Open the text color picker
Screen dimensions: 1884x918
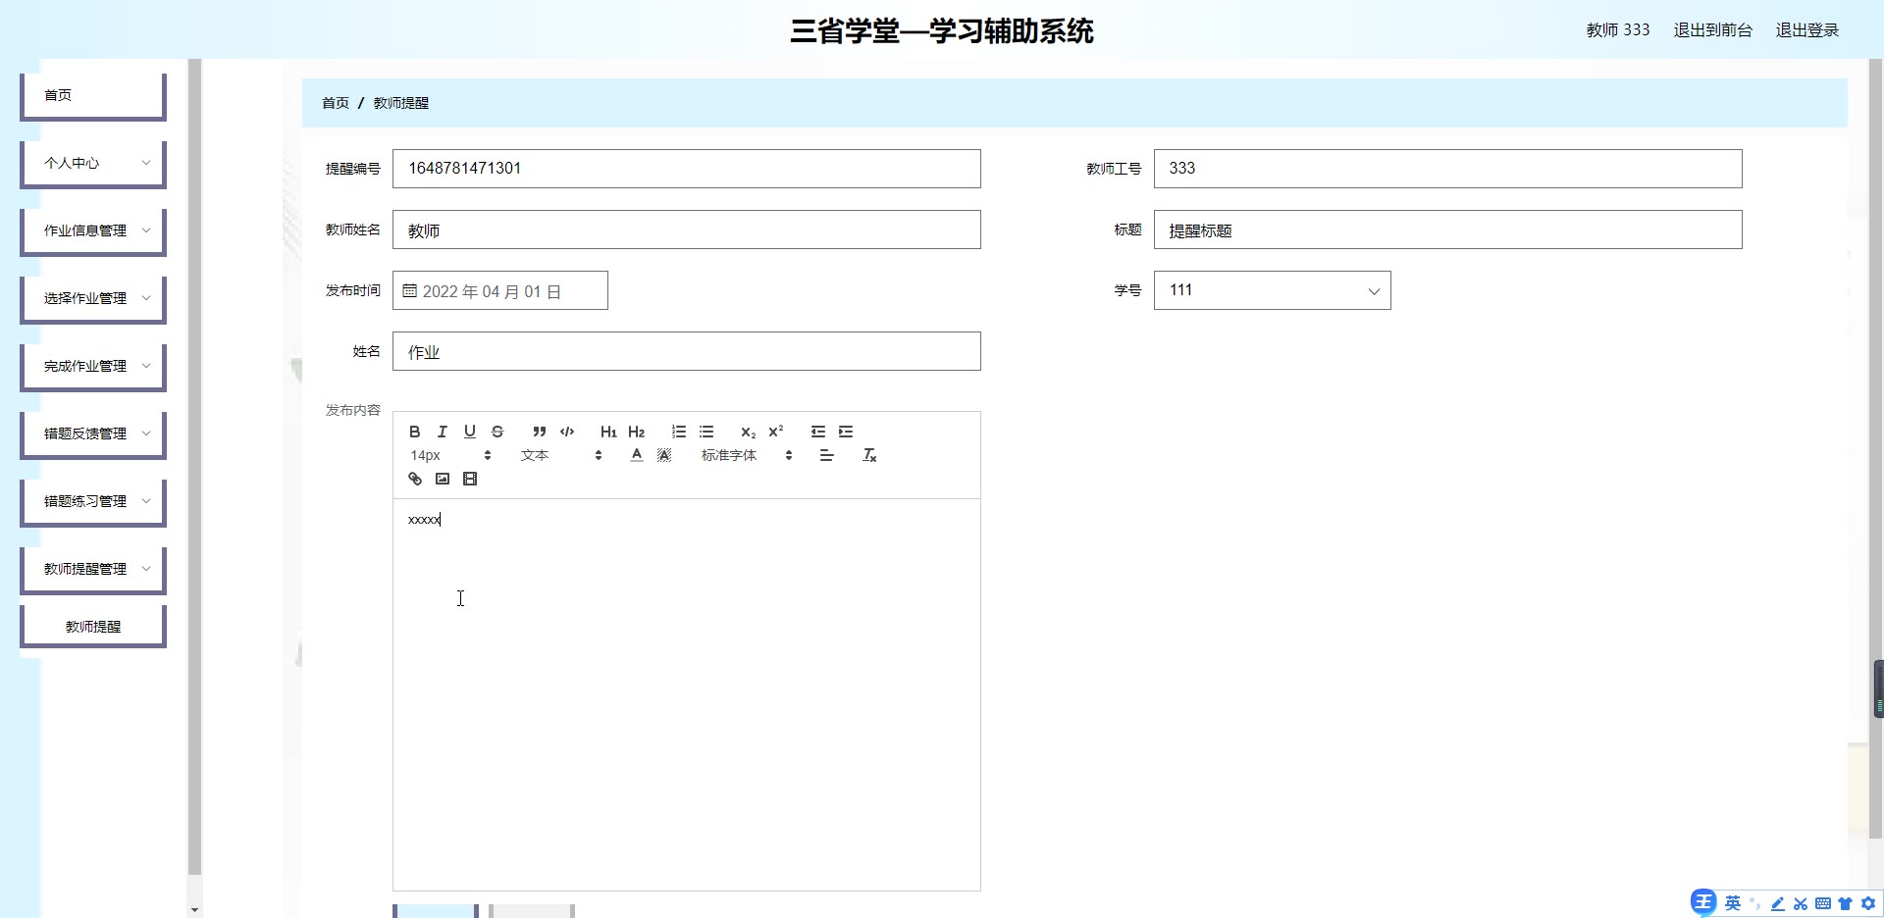(637, 455)
